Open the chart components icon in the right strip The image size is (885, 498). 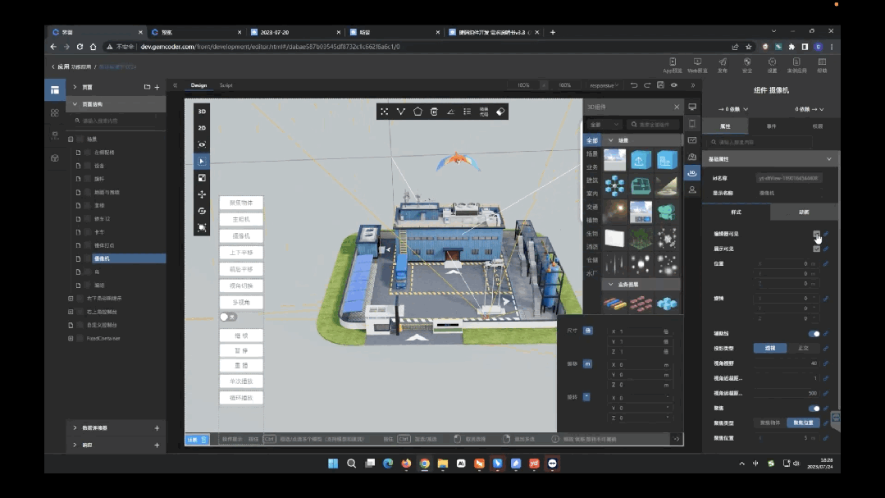(692, 140)
